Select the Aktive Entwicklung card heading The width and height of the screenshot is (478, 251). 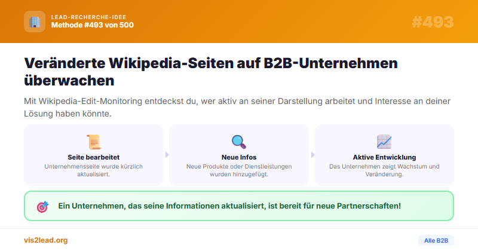pos(384,157)
